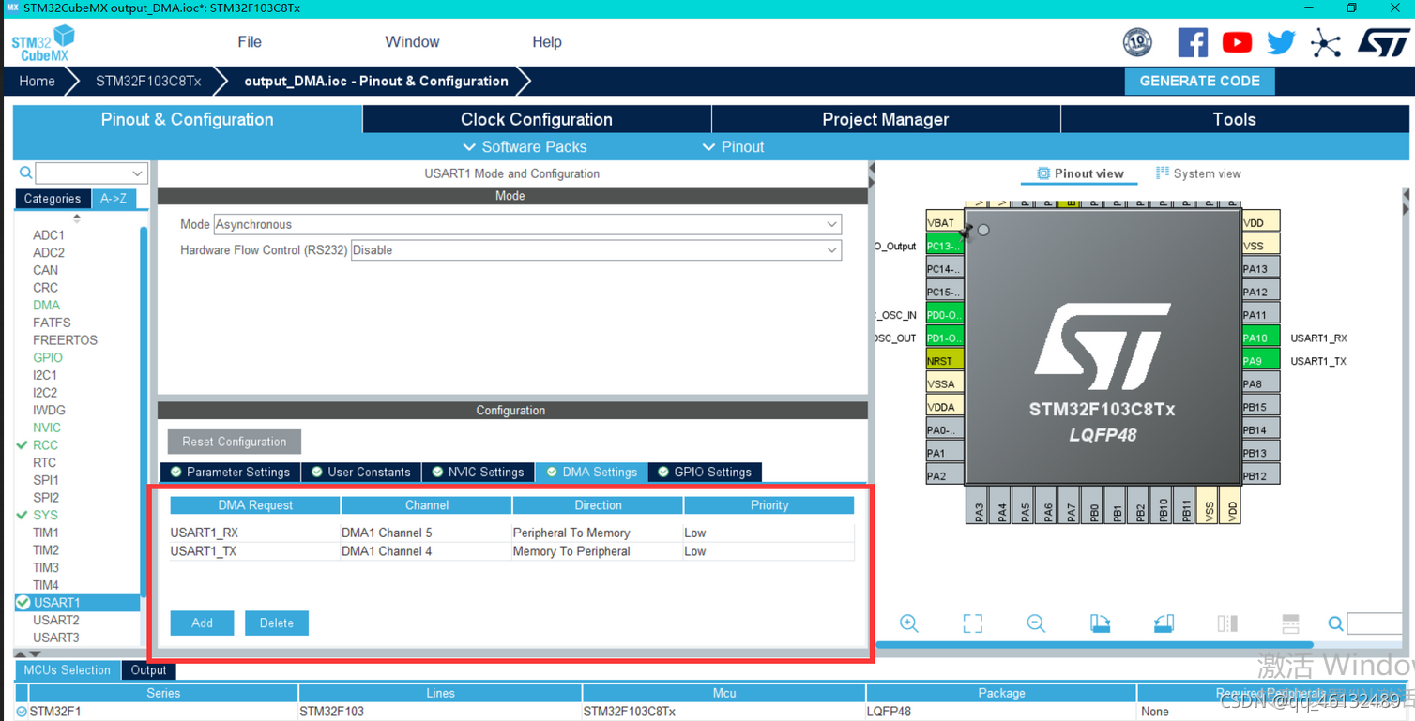Click the PC13 pin on the chip
The height and width of the screenshot is (721, 1415).
click(945, 246)
